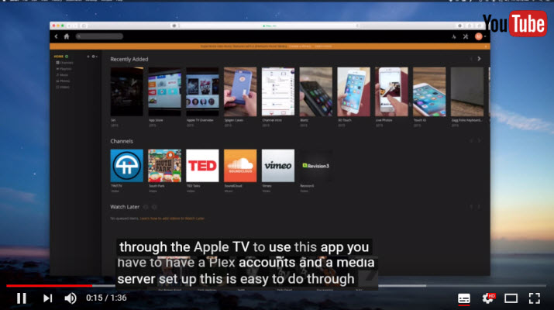Open the Plex user avatar menu
The width and height of the screenshot is (554, 310).
coord(480,36)
